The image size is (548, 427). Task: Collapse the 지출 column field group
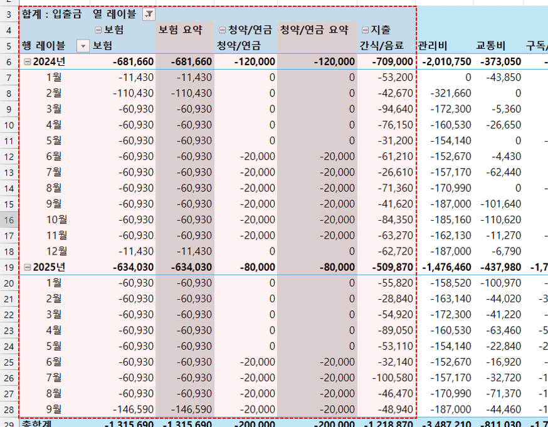coord(364,29)
